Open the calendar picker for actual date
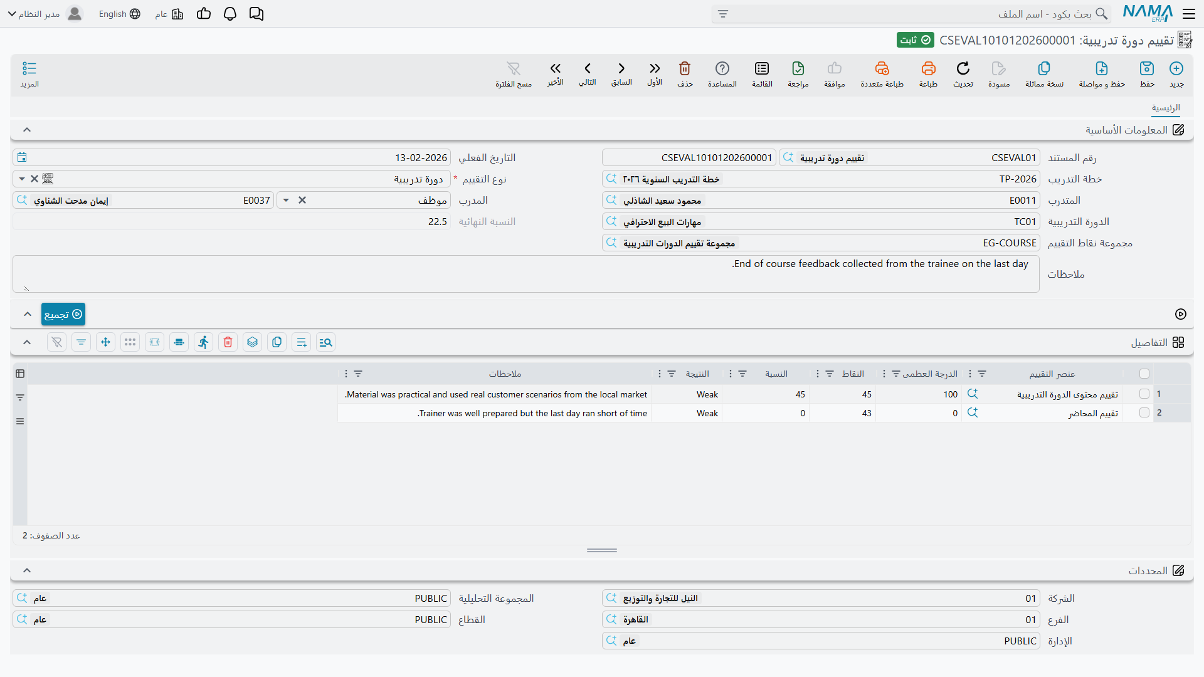Viewport: 1204px width, 677px height. (x=22, y=157)
